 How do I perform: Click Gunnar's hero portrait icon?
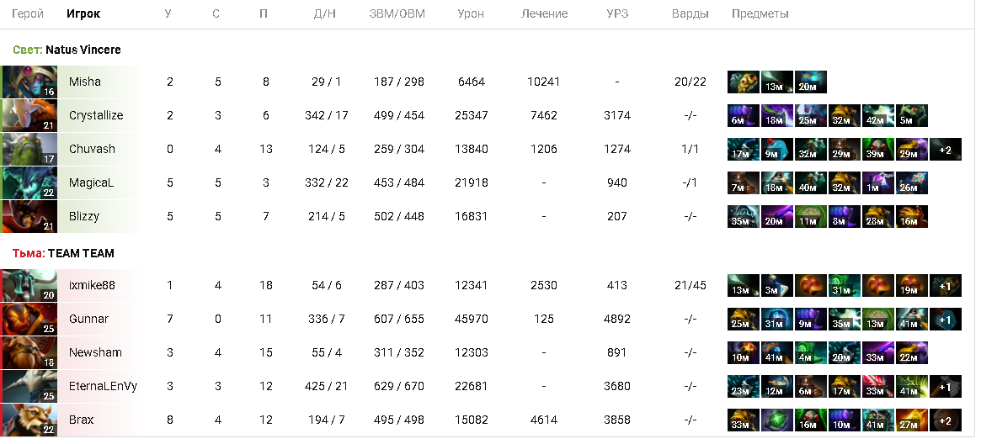[29, 319]
